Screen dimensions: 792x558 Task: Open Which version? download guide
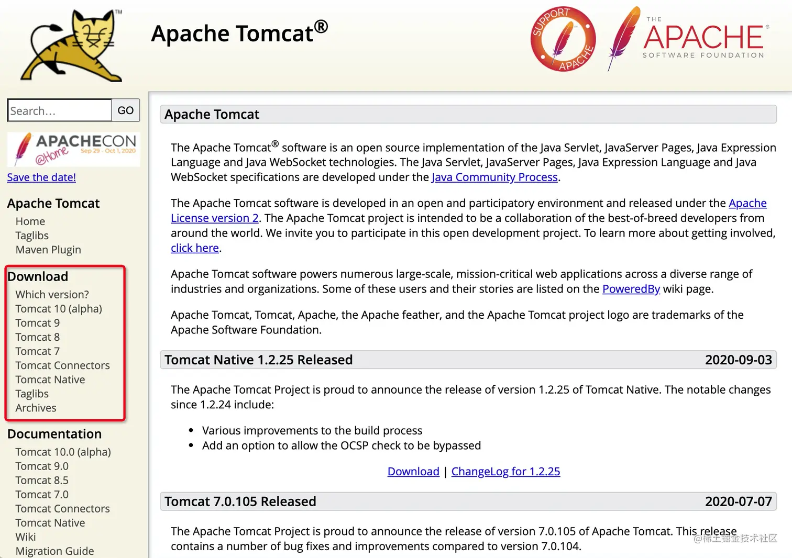coord(52,295)
